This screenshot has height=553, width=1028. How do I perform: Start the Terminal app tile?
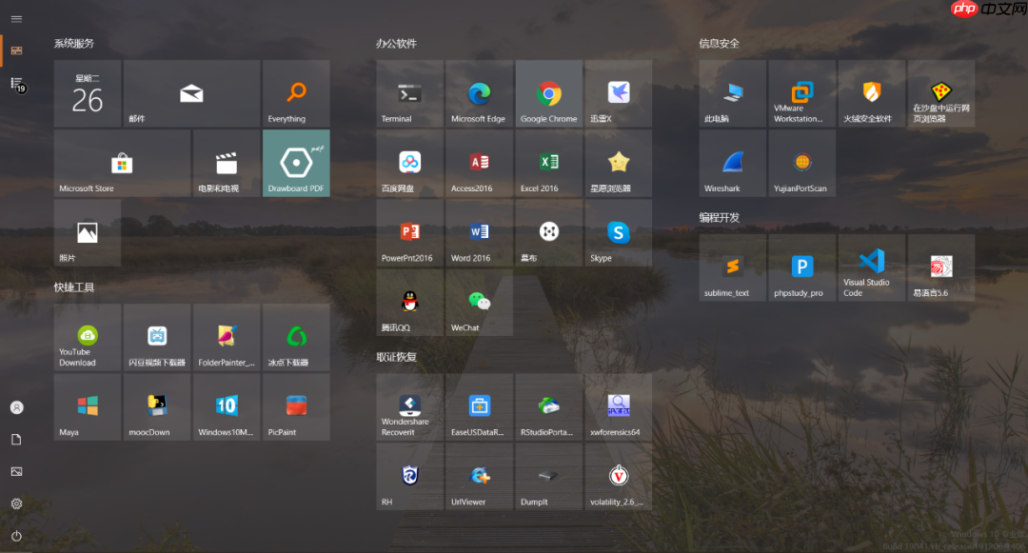[409, 93]
